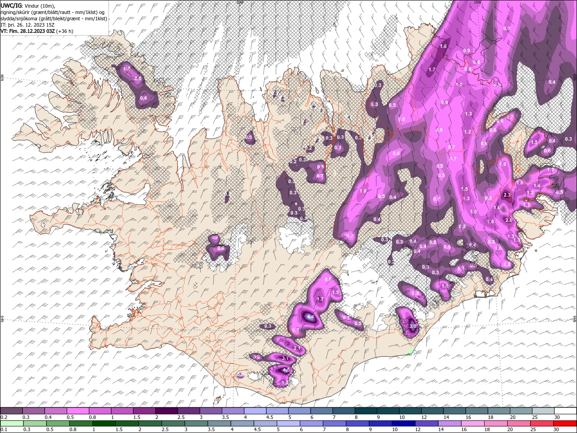Image resolution: width=577 pixels, height=433 pixels.
Task: Pick lower legend palest green swatch starting at 0.1
Action: coord(12,424)
